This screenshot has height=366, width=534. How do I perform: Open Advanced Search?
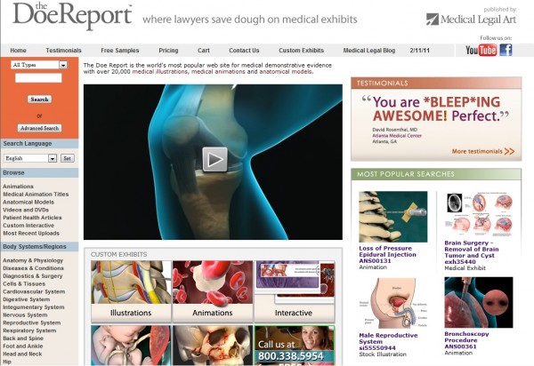coord(39,128)
